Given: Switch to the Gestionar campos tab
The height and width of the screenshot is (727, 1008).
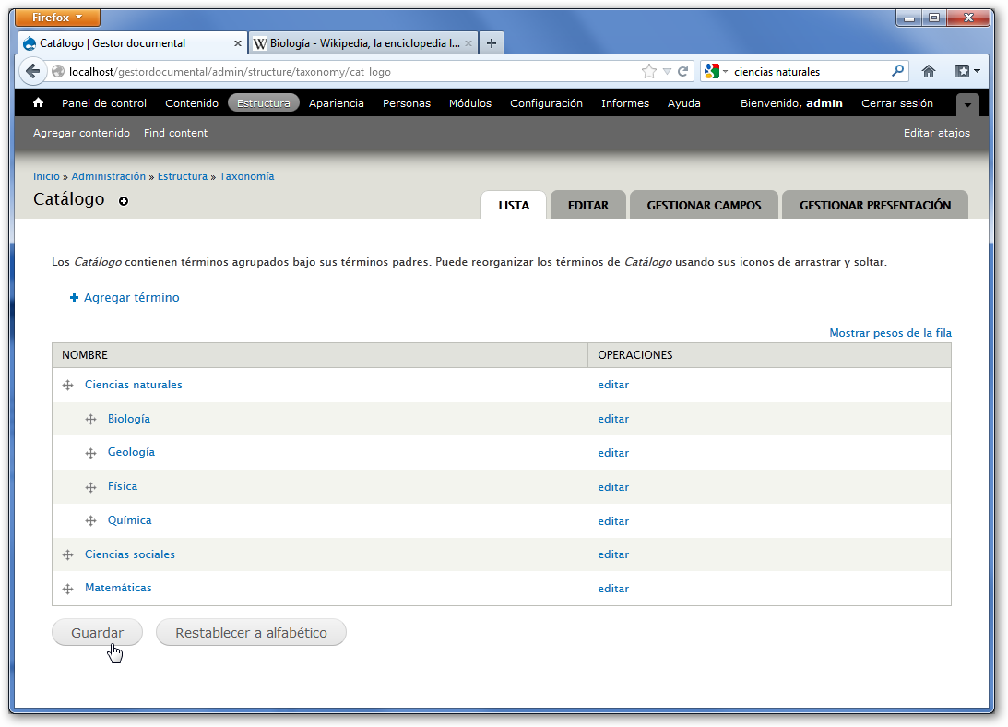Looking at the screenshot, I should [704, 206].
